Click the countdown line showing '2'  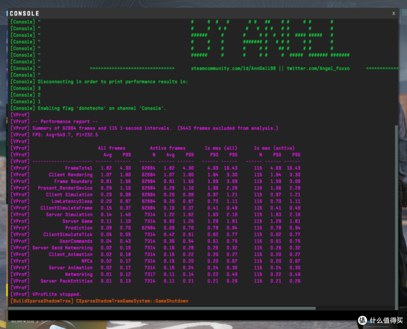26,95
